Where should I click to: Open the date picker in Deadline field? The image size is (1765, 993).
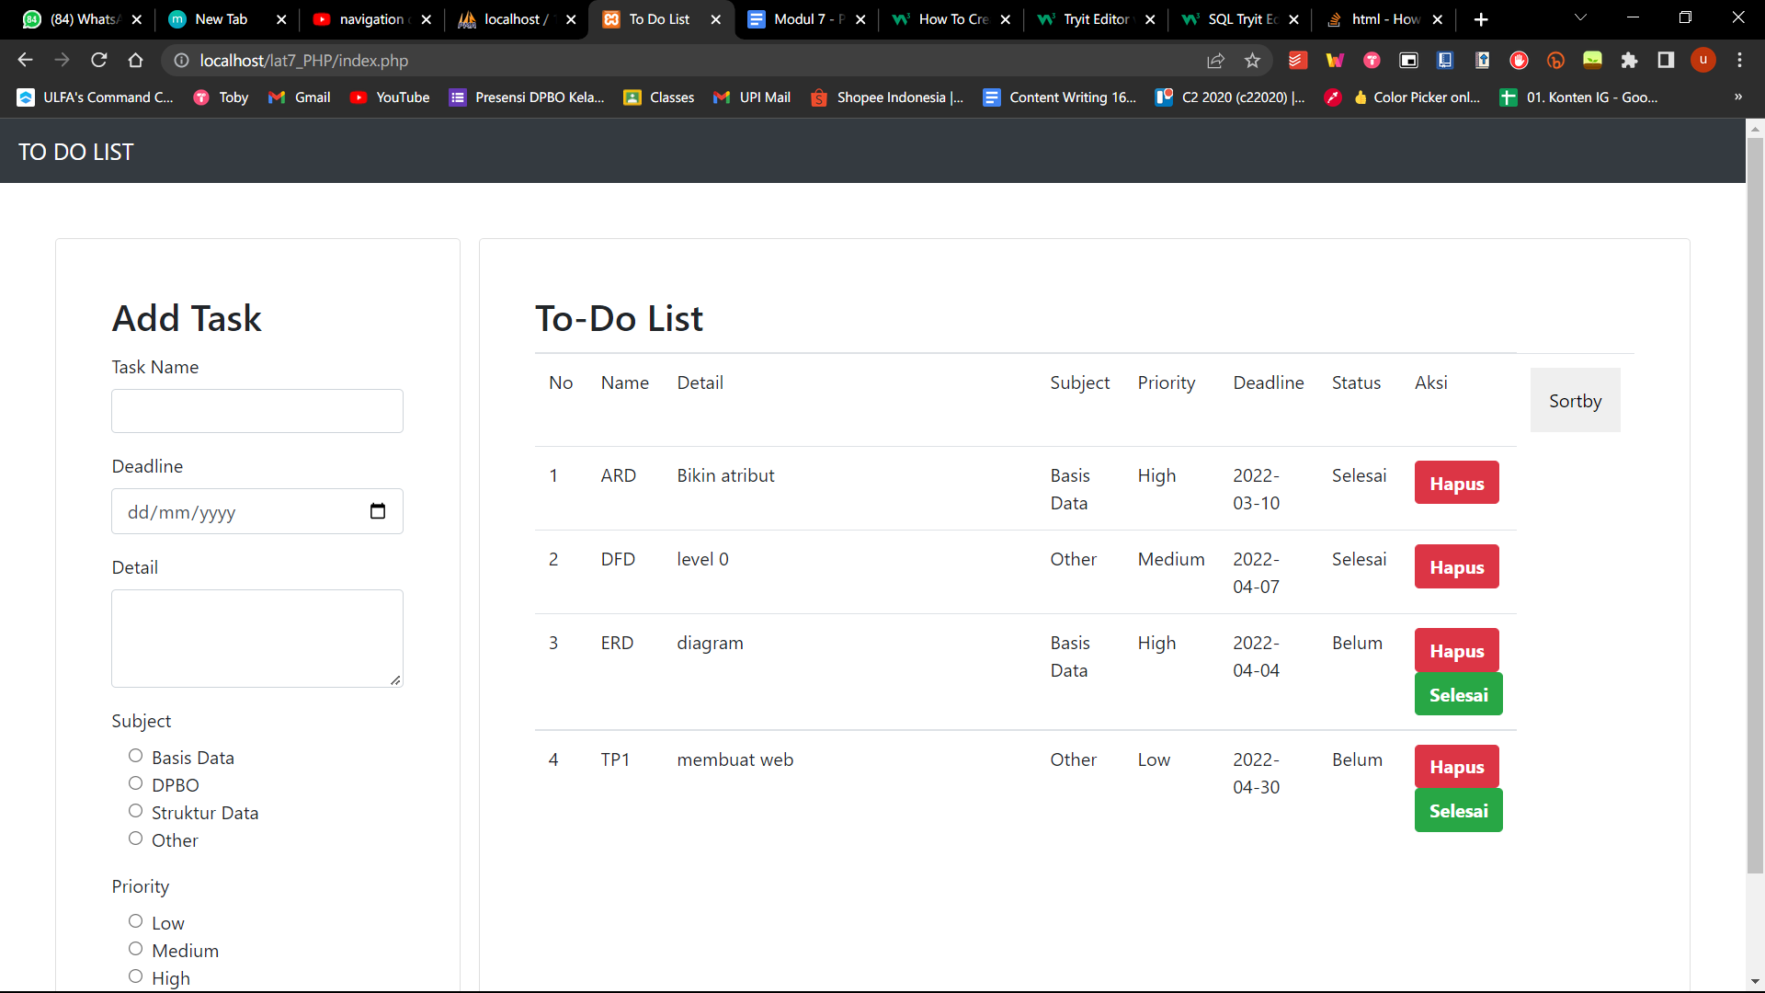coord(377,511)
